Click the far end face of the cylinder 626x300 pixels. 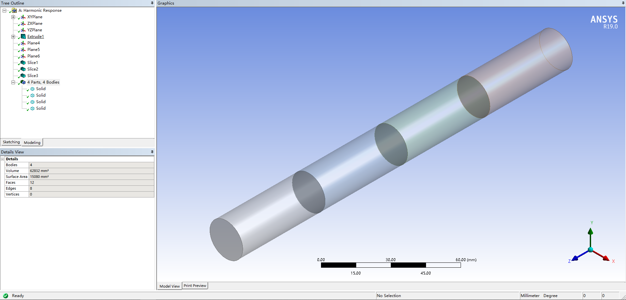(556, 49)
